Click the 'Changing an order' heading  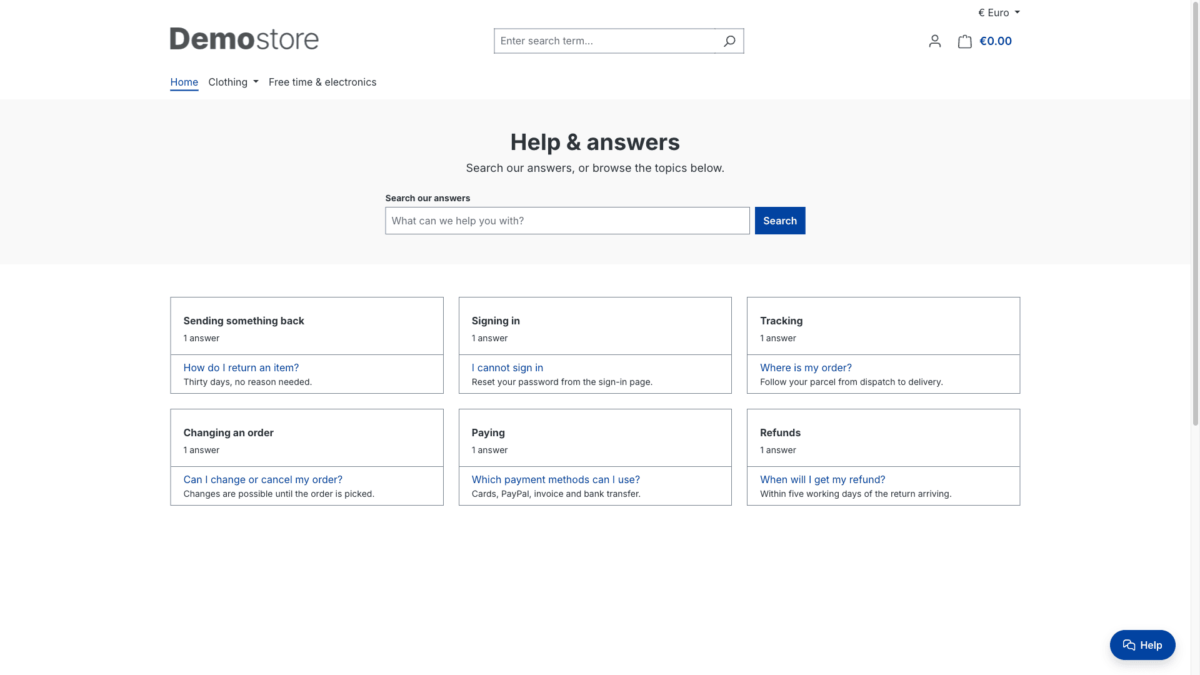[x=228, y=432]
